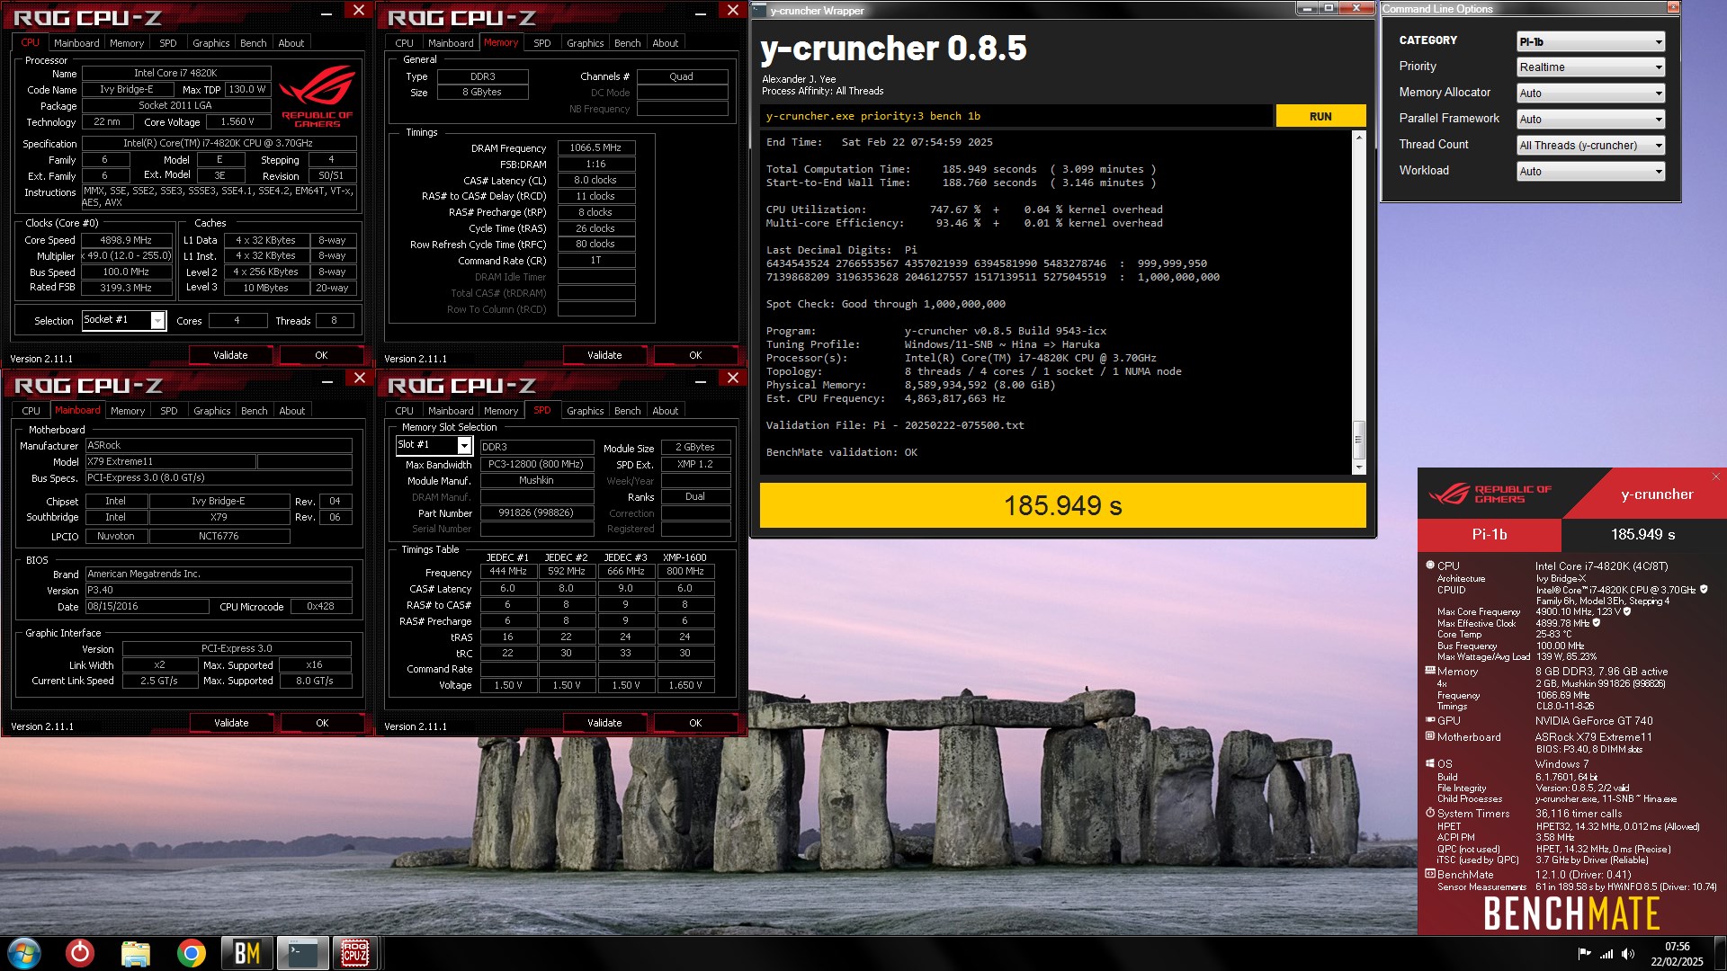Open the CATEGORY dropdown showing Pi-1b
Screen dimensions: 1727x971
tap(1590, 41)
